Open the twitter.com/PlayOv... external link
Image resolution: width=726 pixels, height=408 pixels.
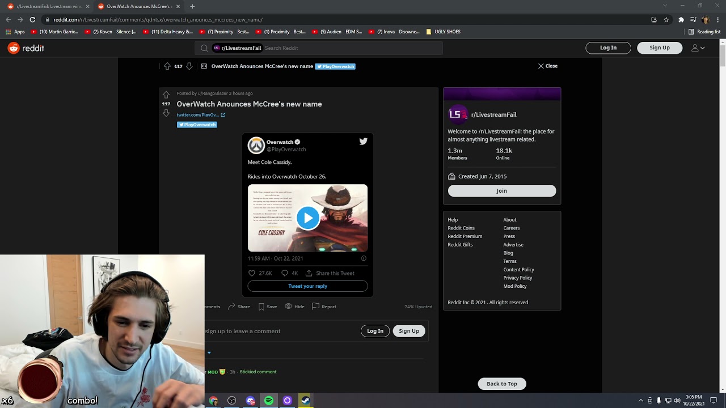point(201,115)
